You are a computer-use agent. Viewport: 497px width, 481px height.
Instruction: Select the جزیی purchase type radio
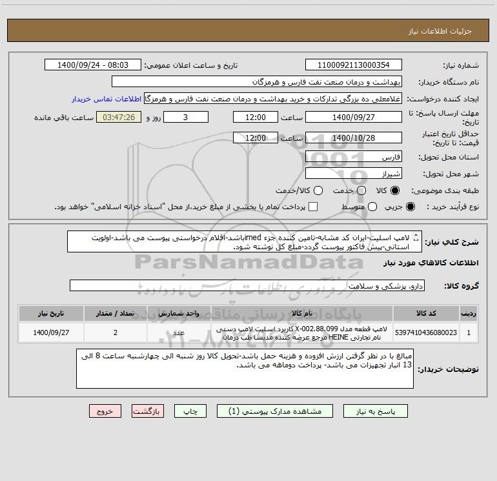coord(410,207)
